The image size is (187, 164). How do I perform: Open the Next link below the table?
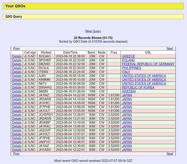pyautogui.click(x=170, y=153)
